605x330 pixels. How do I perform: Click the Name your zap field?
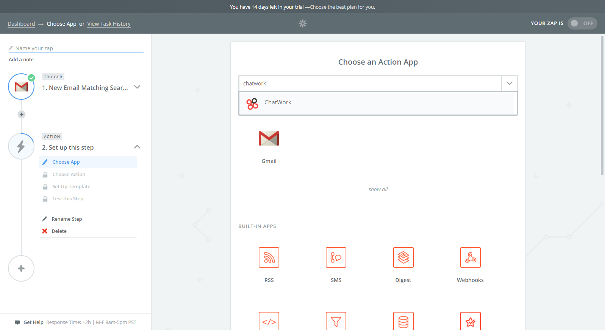76,48
